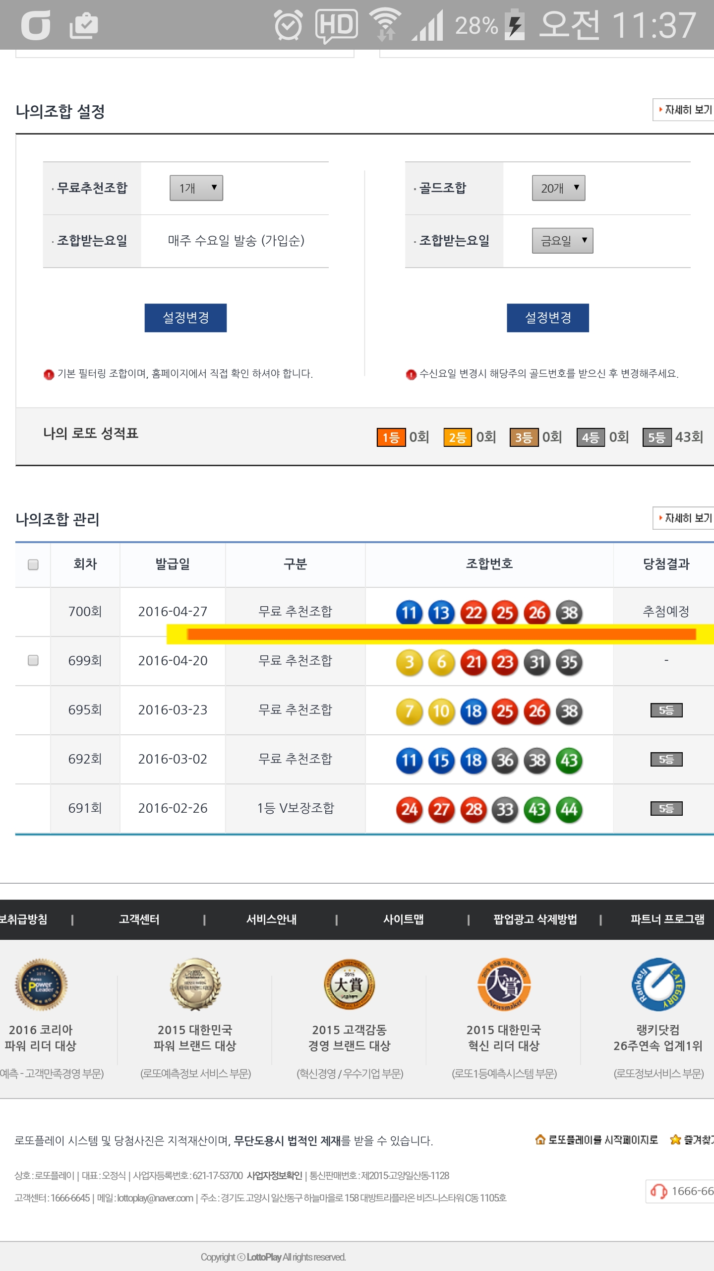The width and height of the screenshot is (714, 1271).
Task: Tap the alarm clock icon in status bar
Action: click(288, 25)
